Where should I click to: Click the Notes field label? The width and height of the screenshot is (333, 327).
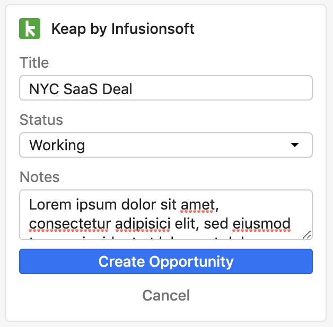pos(39,177)
